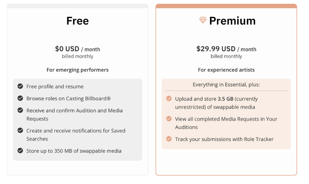309x184 pixels.
Task: Click the checkmark beside Store up to 350 MB
Action: [x=20, y=150]
